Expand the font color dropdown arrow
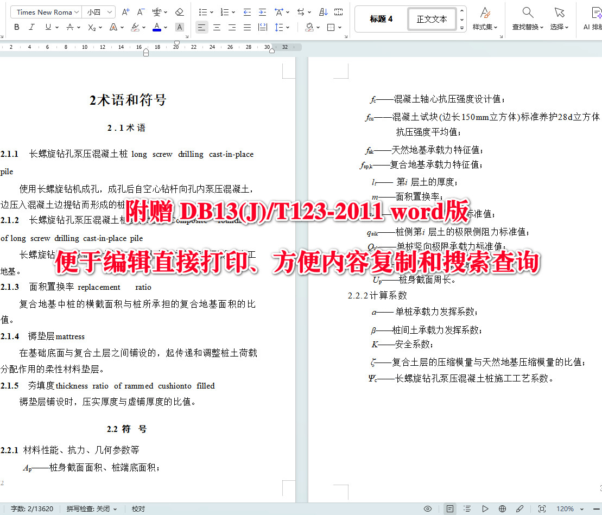This screenshot has height=515, width=602. (x=166, y=27)
